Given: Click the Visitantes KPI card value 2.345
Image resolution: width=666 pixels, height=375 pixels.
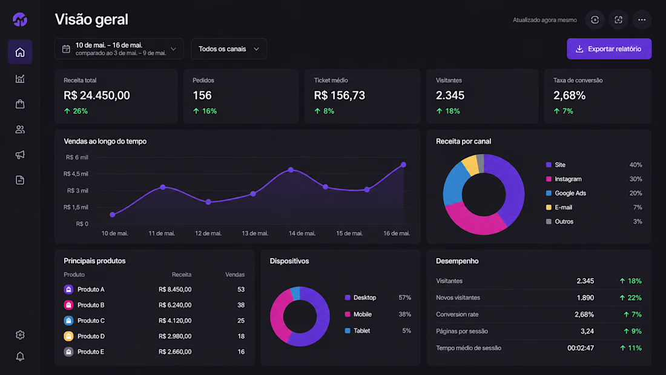Looking at the screenshot, I should tap(450, 96).
